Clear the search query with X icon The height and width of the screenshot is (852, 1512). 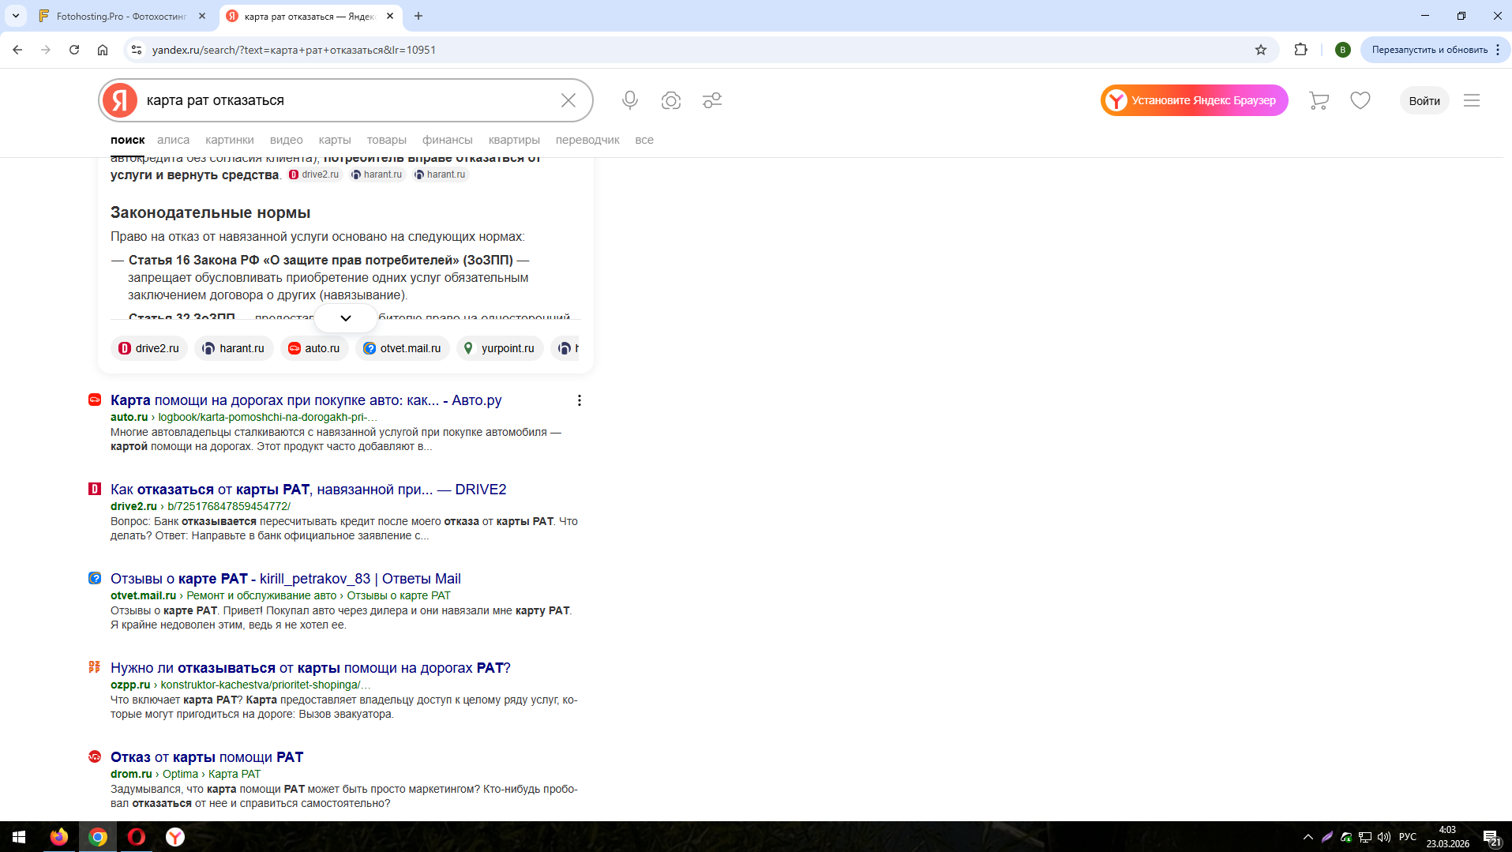[x=568, y=100]
